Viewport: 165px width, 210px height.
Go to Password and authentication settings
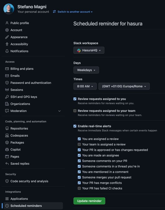[x=31, y=83]
